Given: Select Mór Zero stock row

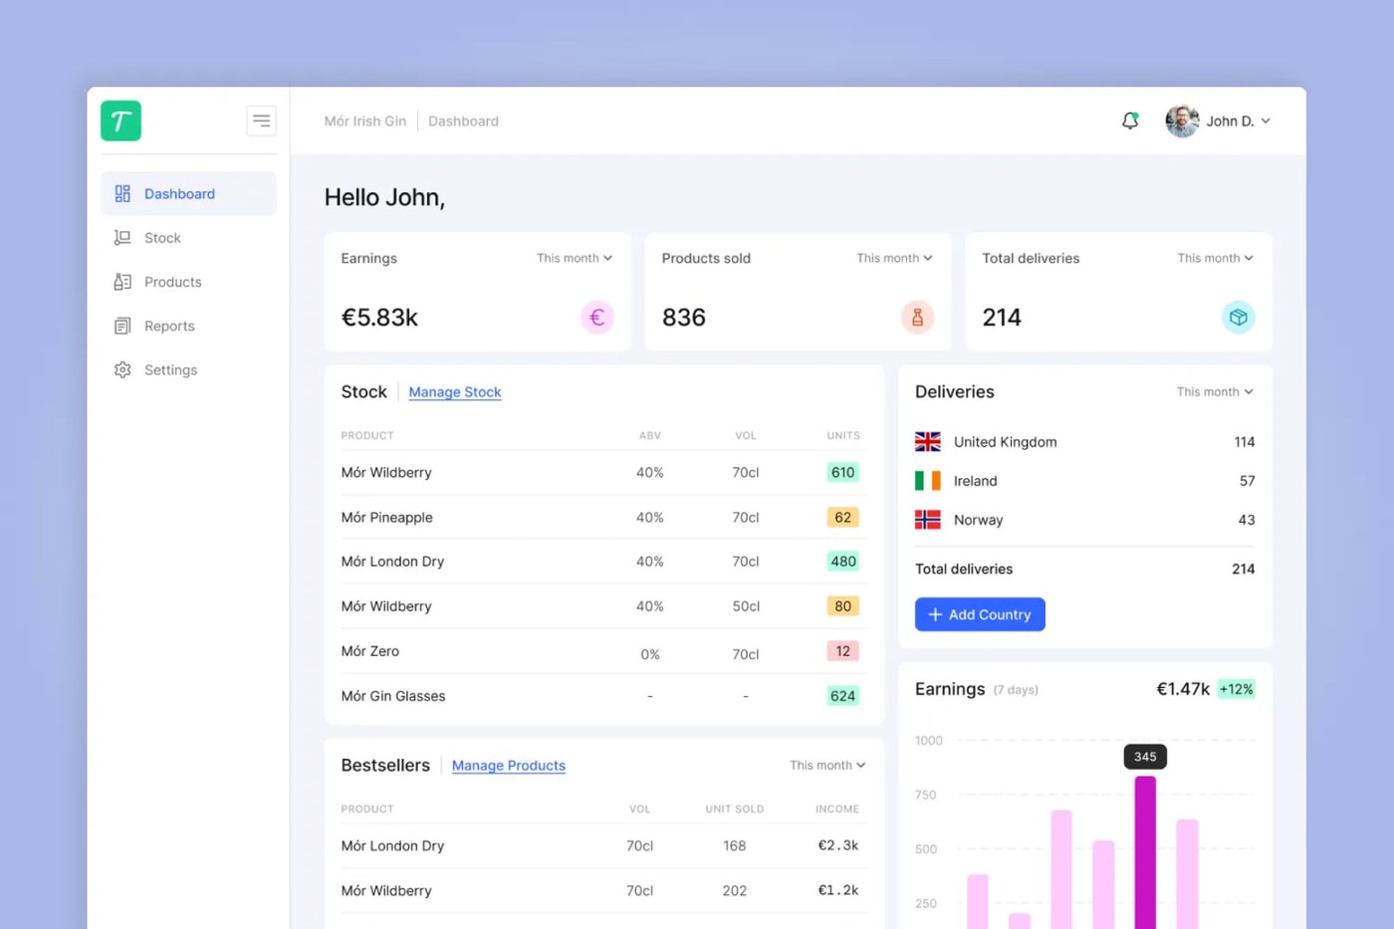Looking at the screenshot, I should pos(603,651).
